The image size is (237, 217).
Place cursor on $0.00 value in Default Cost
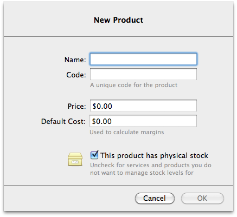point(102,121)
